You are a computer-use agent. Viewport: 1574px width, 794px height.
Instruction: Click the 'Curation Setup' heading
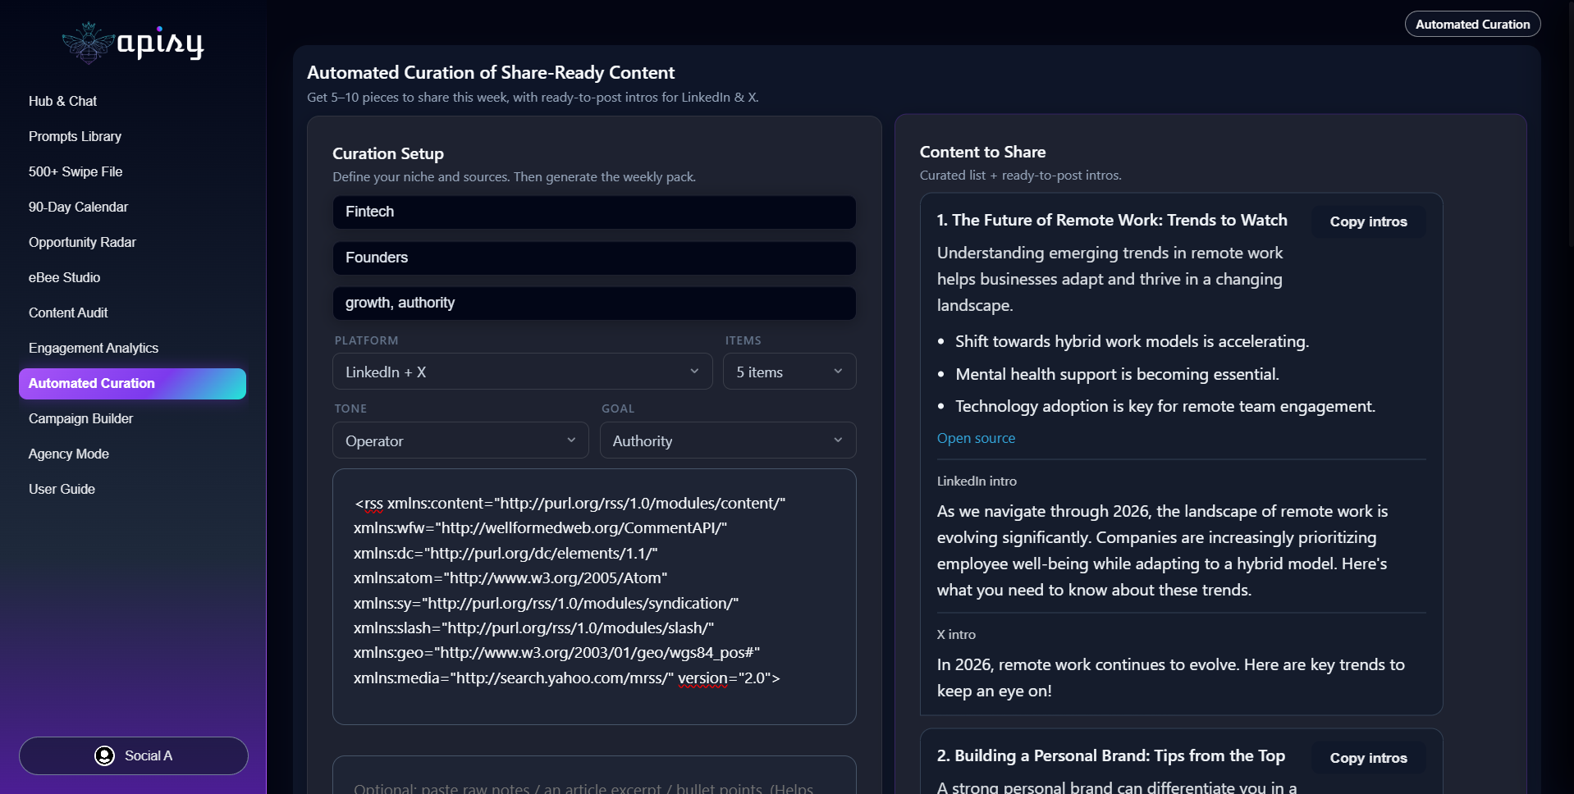coord(388,153)
